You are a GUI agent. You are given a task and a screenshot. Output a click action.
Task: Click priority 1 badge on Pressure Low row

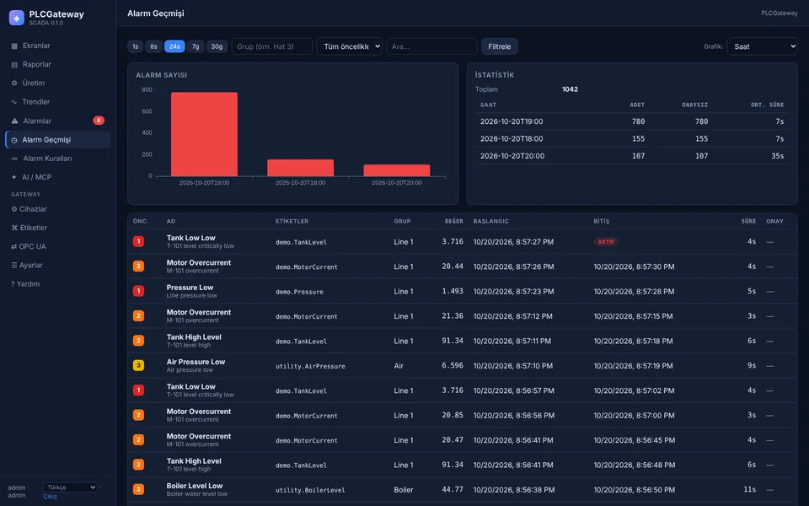(138, 291)
